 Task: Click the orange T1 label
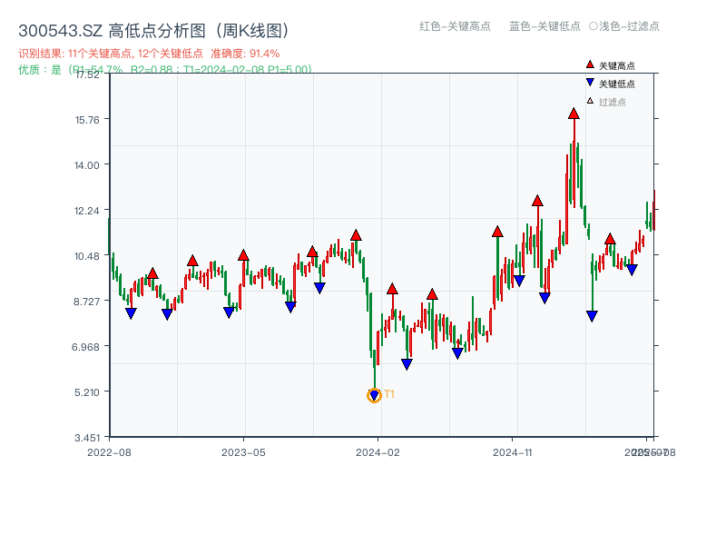[x=389, y=394]
